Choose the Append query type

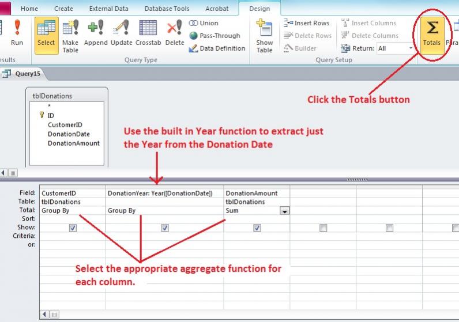point(96,33)
